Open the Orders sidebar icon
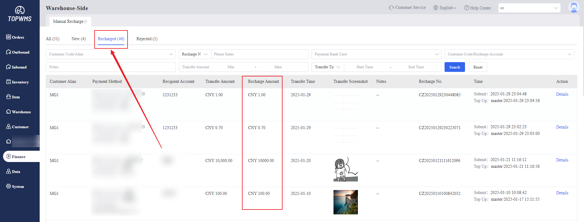The width and height of the screenshot is (584, 222). [x=9, y=37]
